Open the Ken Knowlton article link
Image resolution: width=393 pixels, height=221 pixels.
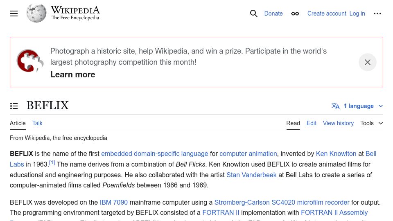click(336, 153)
